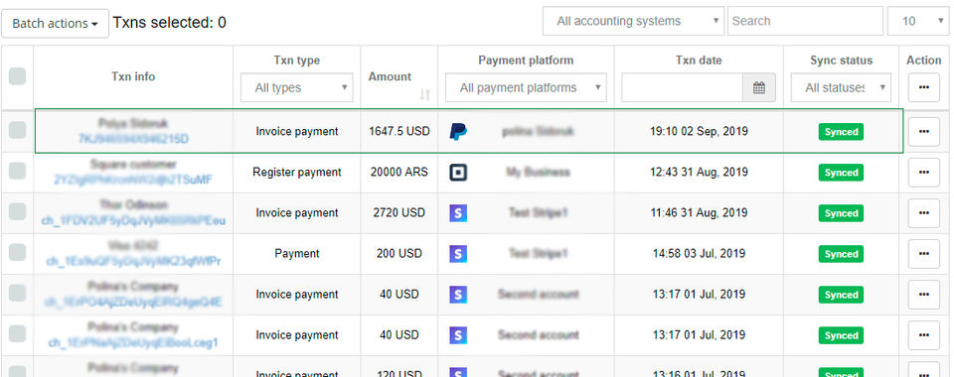
Task: Check the box for the 20000 ARS row
Action: click(17, 171)
